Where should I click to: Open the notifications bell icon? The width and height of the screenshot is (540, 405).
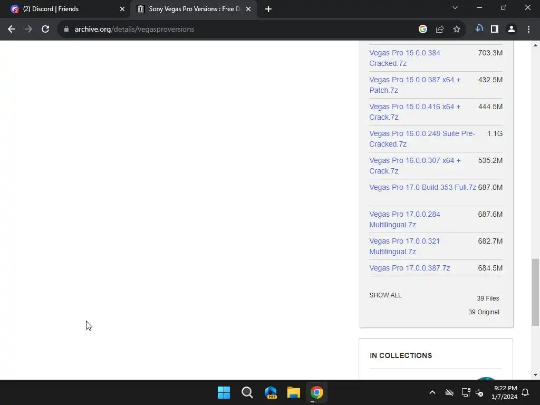click(x=526, y=392)
